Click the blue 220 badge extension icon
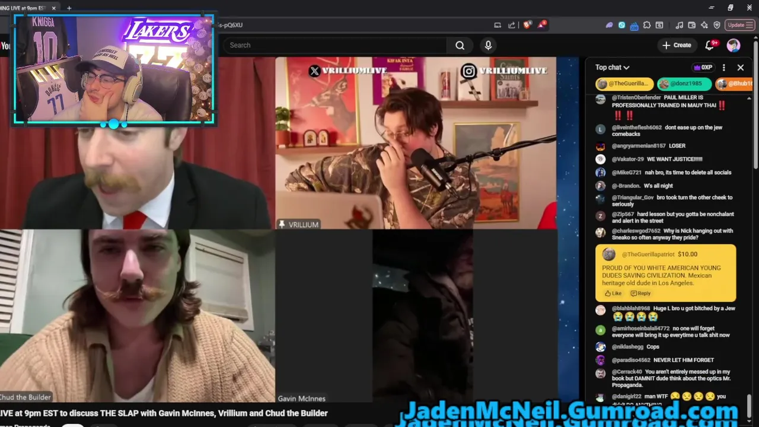 pos(634,26)
